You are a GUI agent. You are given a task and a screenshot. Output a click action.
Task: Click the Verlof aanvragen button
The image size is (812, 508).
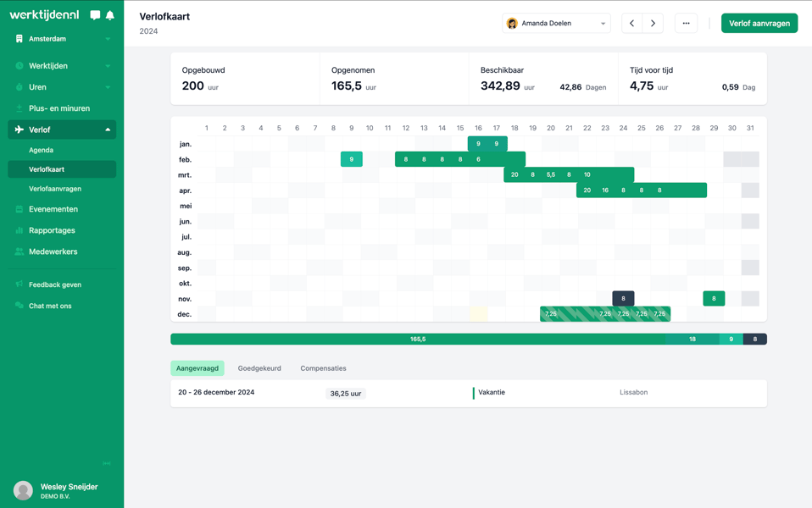tap(759, 24)
